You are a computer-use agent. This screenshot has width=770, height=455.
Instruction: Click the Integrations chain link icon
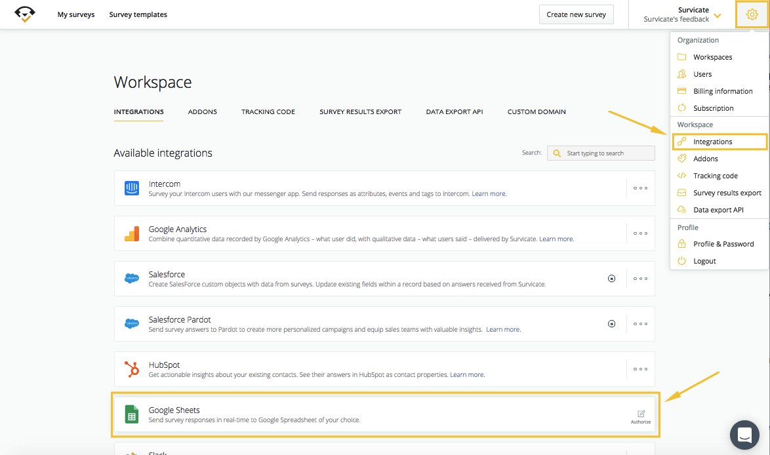pos(681,142)
